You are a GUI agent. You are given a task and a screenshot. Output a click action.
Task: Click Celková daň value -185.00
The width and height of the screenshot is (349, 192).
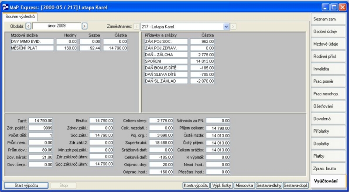(161, 157)
